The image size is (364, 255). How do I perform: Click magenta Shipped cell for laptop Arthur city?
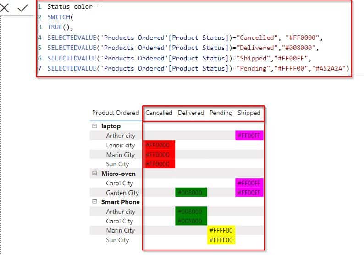(x=249, y=136)
